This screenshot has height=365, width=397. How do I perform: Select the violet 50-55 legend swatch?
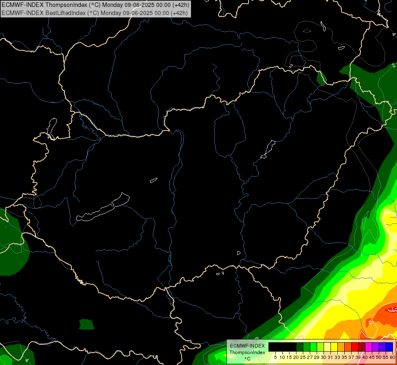382,347
